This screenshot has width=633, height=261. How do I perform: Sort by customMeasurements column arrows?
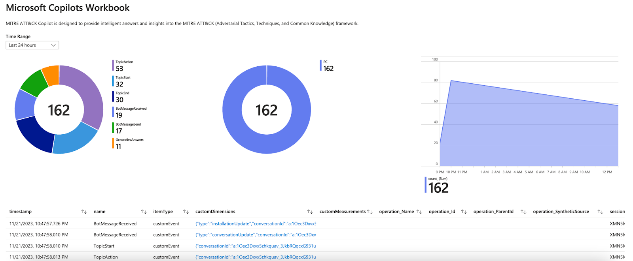click(370, 212)
